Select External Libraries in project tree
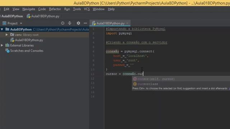 click(x=22, y=46)
